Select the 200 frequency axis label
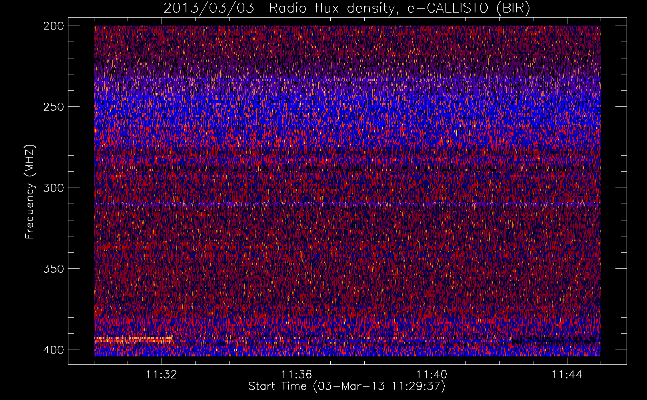Viewport: 647px width, 400px height. click(x=53, y=26)
